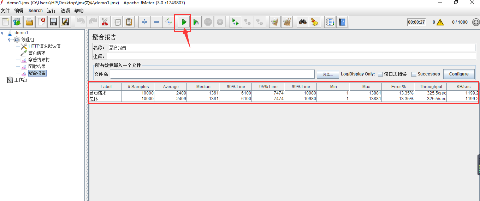
Task: Click the Error % column header
Action: [x=398, y=87]
